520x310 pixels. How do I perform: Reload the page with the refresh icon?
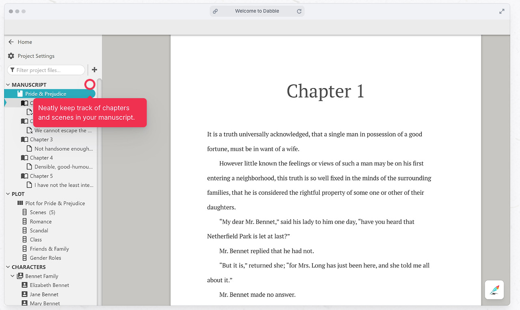299,11
